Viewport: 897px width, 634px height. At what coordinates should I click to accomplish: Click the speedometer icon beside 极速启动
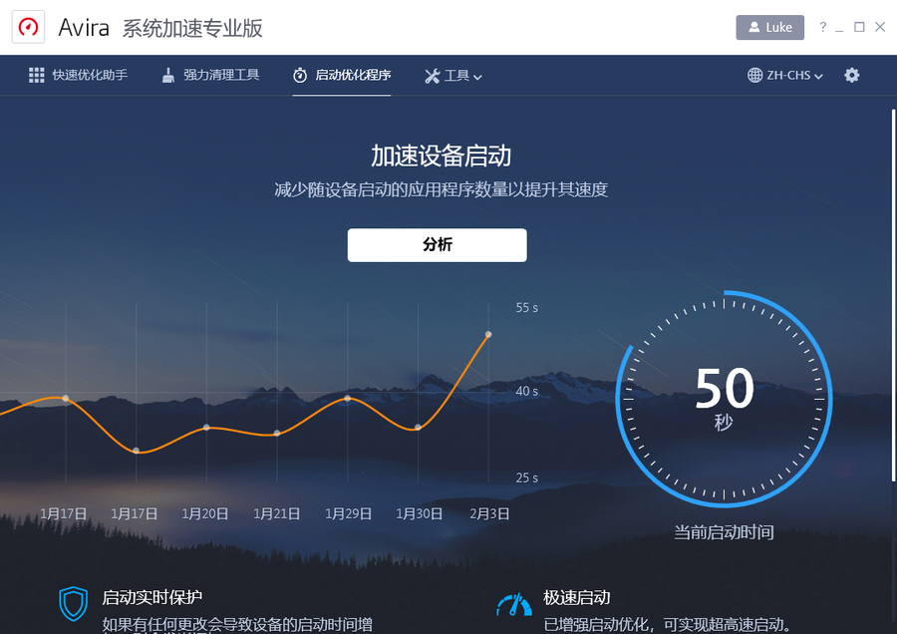[514, 602]
